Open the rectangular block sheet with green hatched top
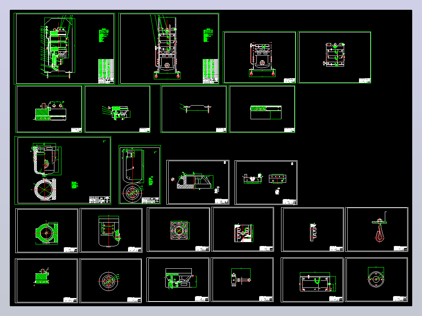The height and width of the screenshot is (316, 422). pos(262,109)
